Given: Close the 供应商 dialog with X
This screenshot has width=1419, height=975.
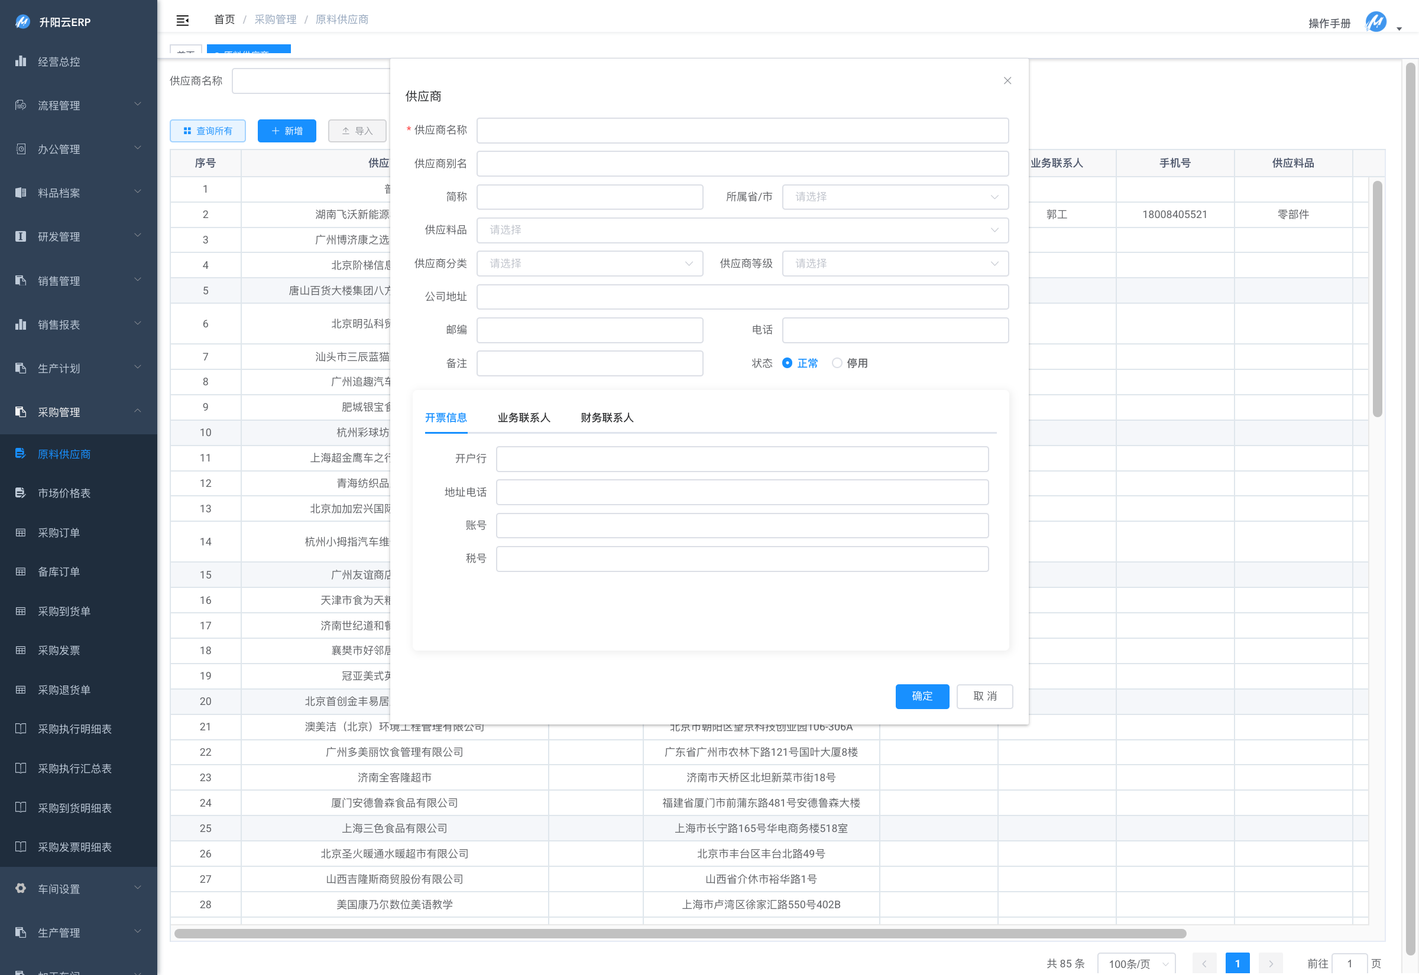Looking at the screenshot, I should pos(1007,80).
